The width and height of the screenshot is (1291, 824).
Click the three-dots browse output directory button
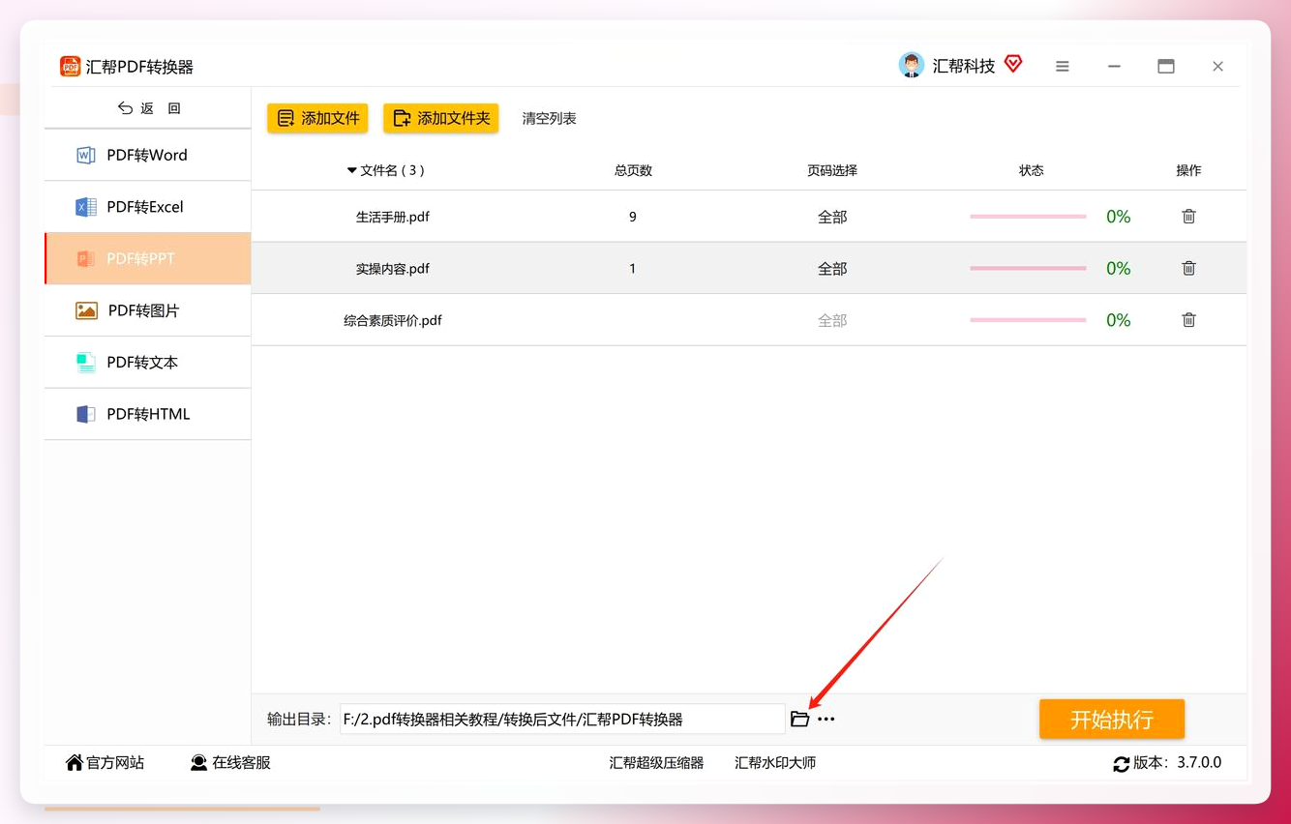pos(826,720)
